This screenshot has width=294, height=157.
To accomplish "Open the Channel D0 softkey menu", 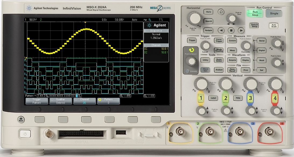I will [84, 101].
